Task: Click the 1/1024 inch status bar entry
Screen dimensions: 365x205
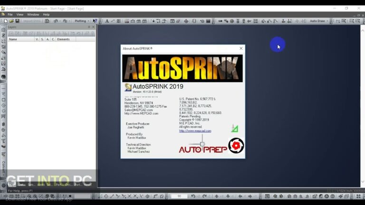Action: pyautogui.click(x=344, y=191)
